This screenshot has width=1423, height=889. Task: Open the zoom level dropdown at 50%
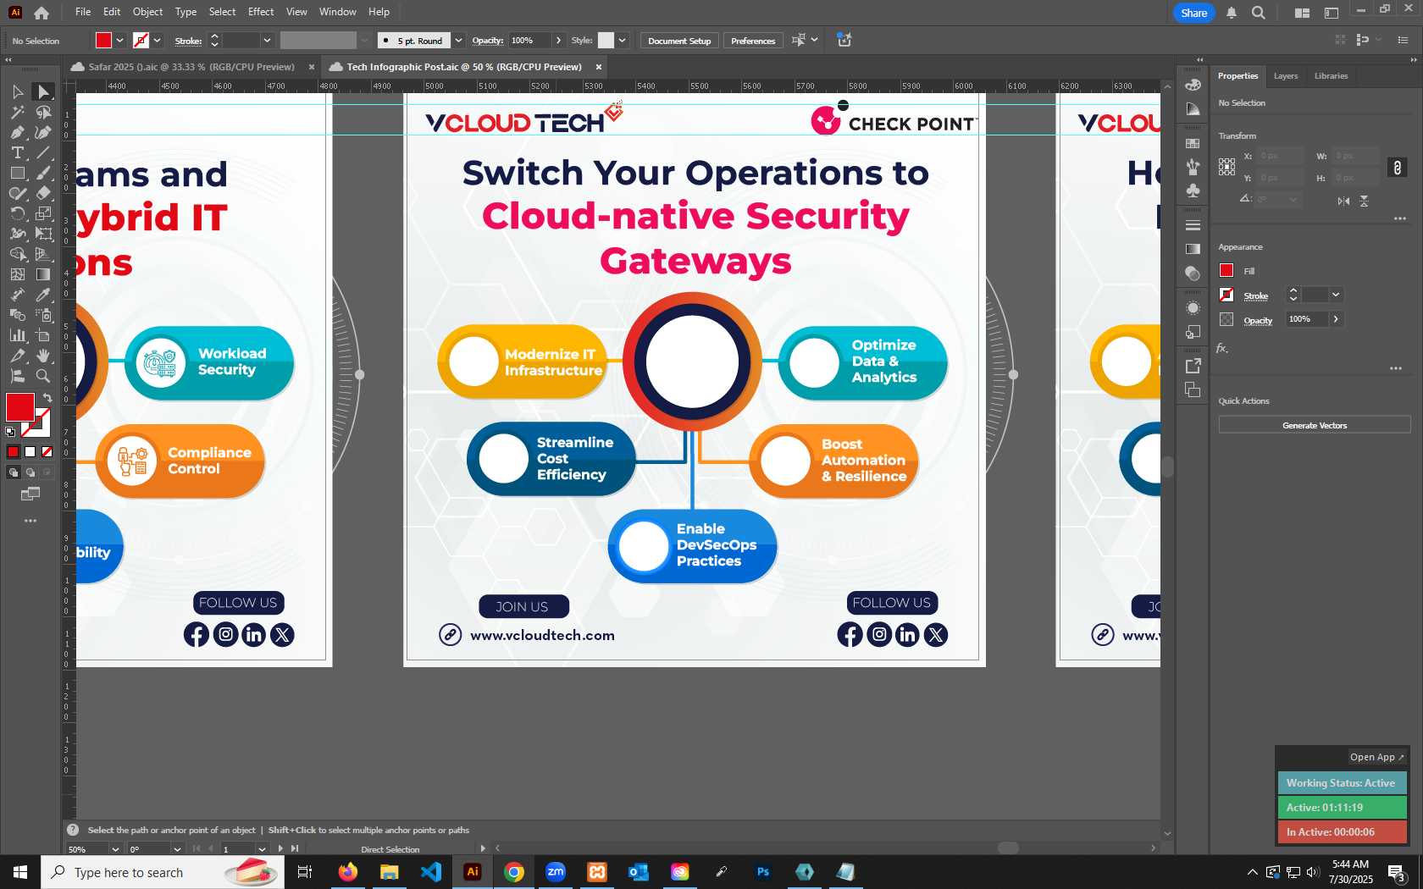[x=115, y=848]
